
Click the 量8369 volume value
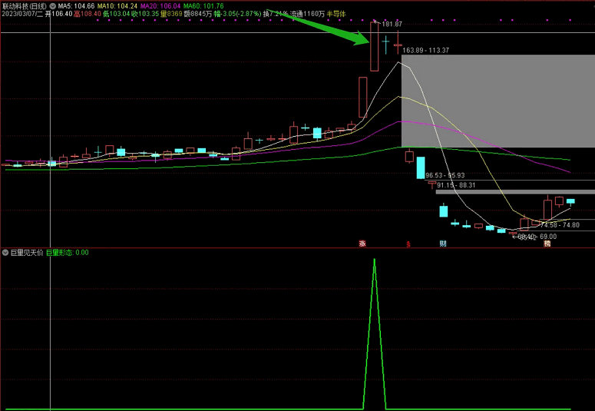pos(171,14)
